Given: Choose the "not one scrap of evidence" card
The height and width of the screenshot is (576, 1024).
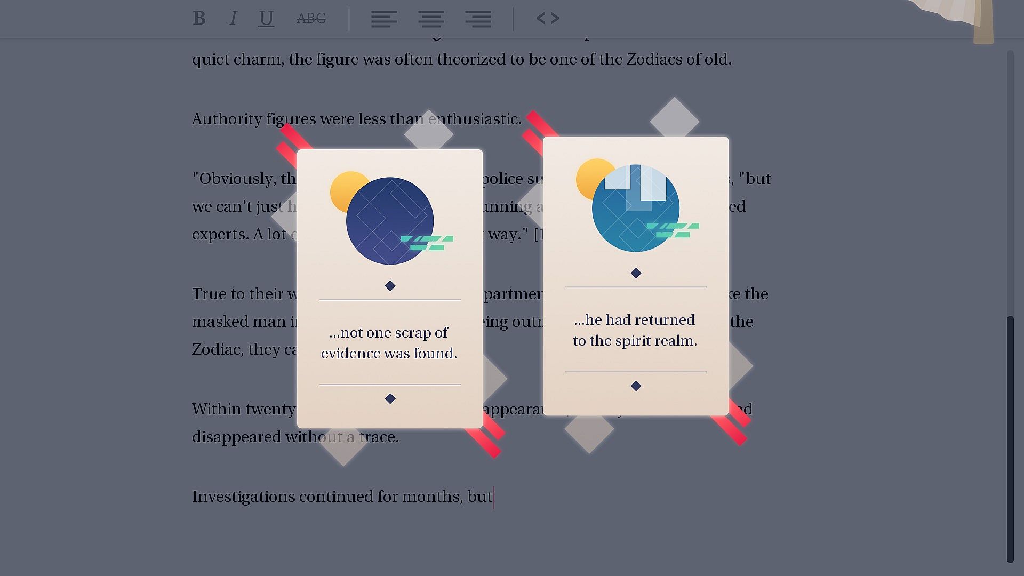Looking at the screenshot, I should (x=389, y=343).
